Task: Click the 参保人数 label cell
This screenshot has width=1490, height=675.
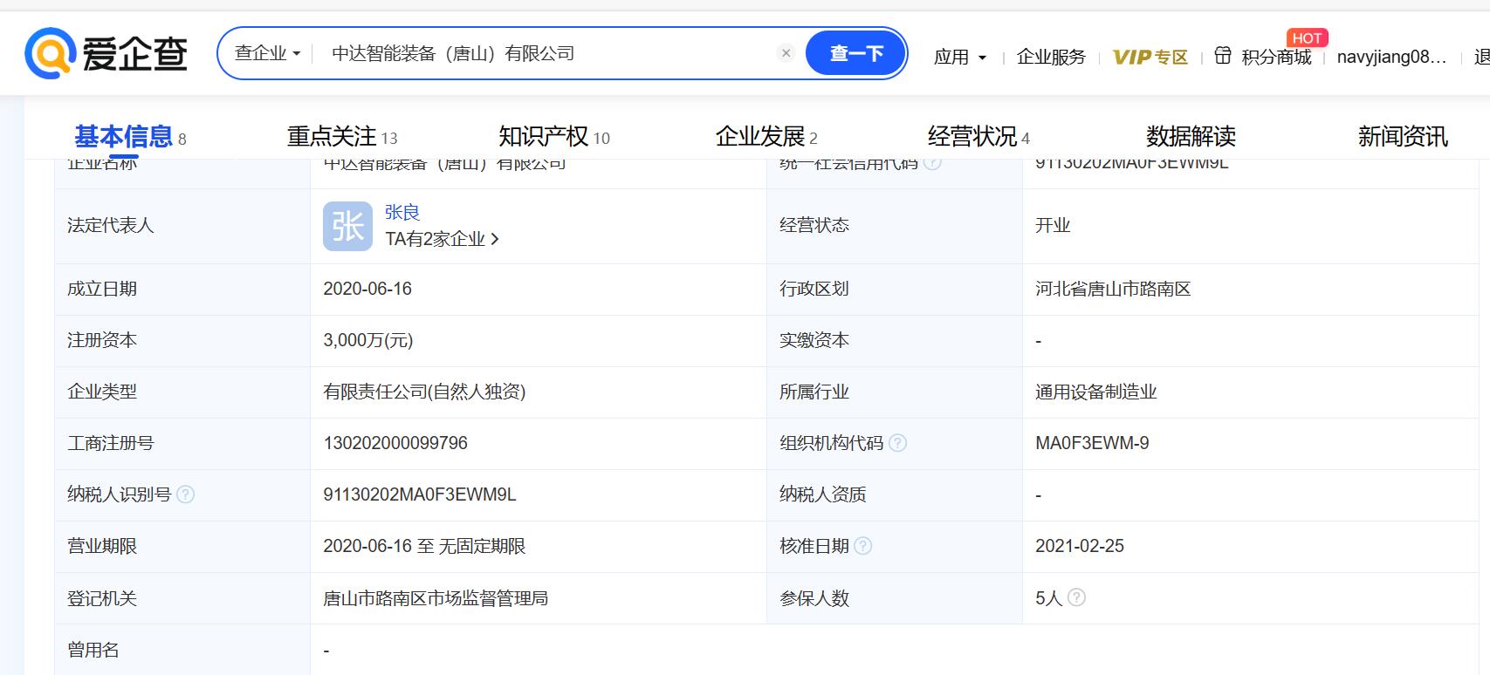Action: (895, 598)
